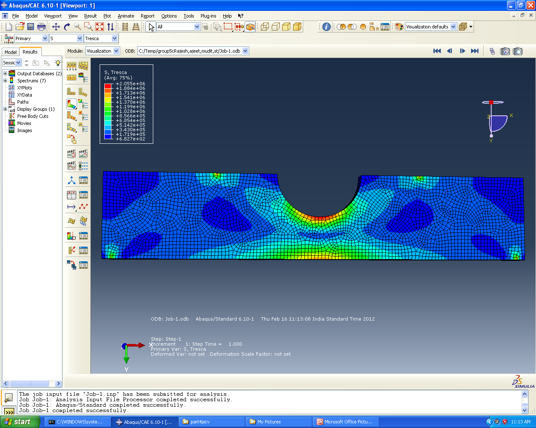Image resolution: width=536 pixels, height=428 pixels.
Task: Open the Color Code palette icon
Action: [x=399, y=27]
